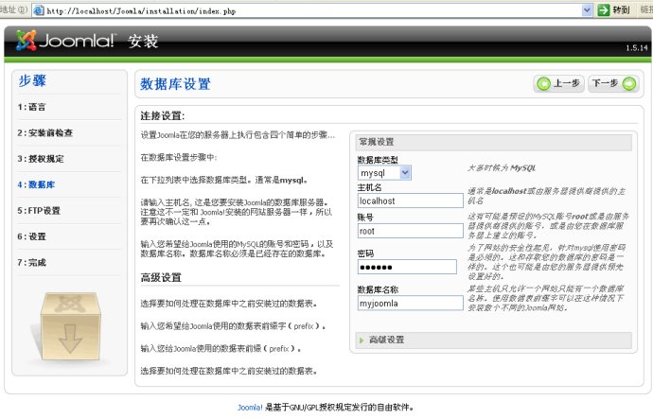Click the 数据库名称 myjoomla input field
Viewport: 653px width, 419px height.
(410, 303)
